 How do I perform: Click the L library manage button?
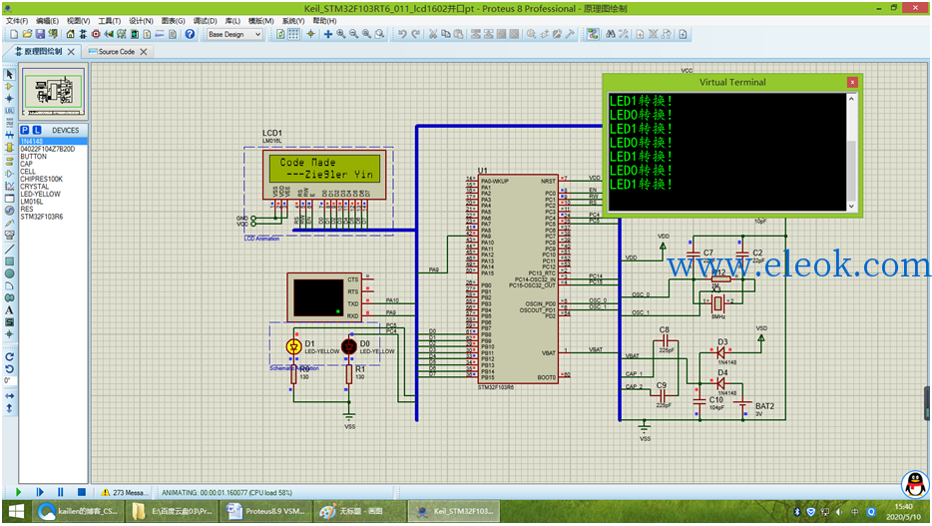(37, 130)
